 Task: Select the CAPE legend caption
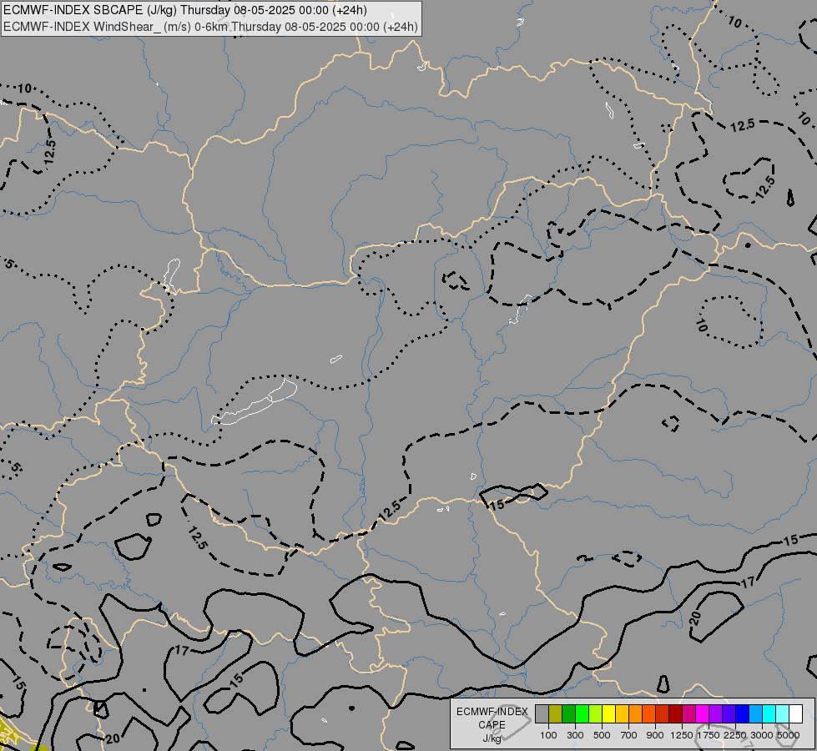tap(492, 725)
